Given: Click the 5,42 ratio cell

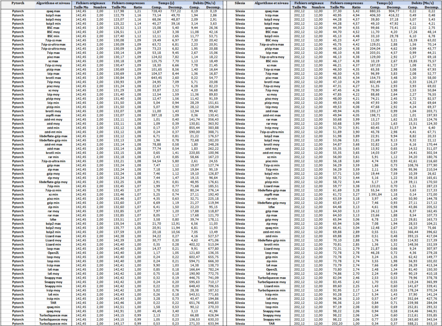Looking at the screenshot, I should click(356, 11).
